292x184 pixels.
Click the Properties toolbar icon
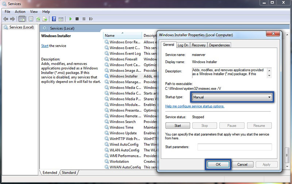31,19
